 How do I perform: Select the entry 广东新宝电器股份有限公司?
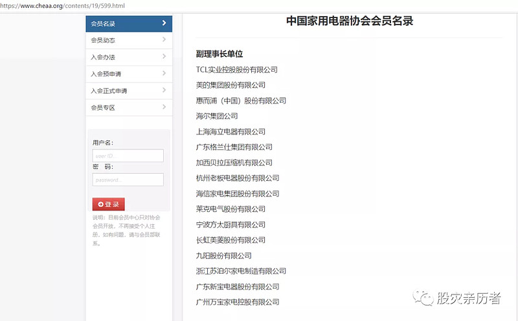tap(238, 286)
